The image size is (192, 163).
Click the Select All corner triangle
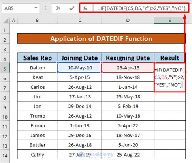tap(6, 21)
